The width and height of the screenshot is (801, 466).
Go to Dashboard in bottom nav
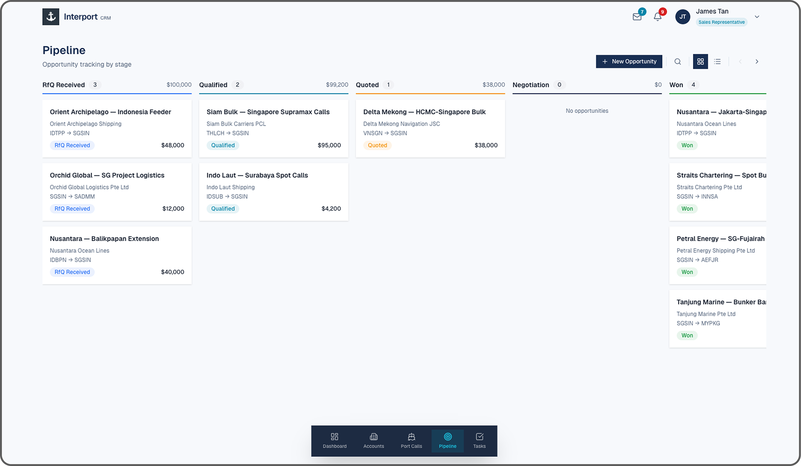tap(335, 441)
